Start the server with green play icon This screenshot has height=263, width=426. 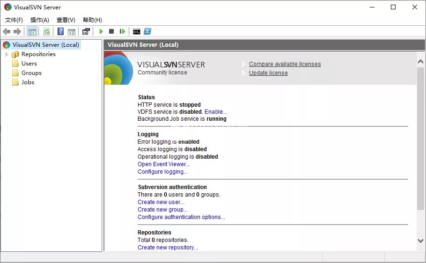point(101,31)
